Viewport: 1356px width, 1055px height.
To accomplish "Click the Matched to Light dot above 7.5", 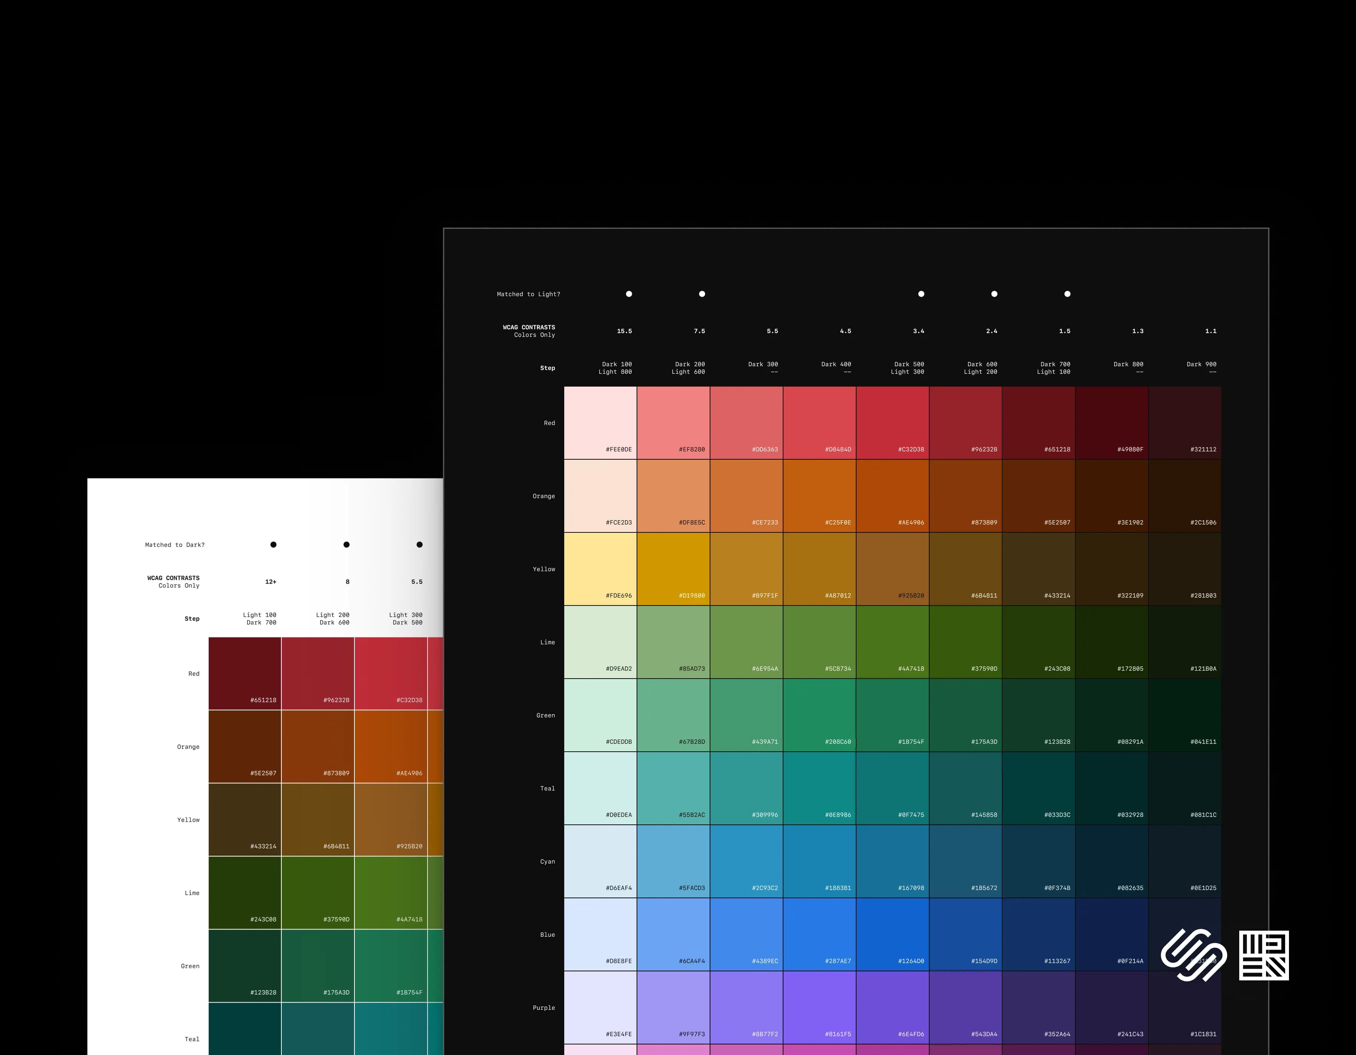I will (702, 294).
